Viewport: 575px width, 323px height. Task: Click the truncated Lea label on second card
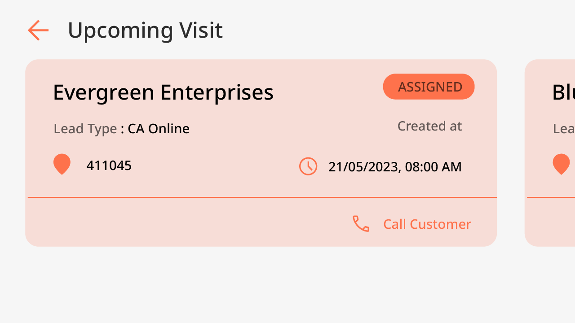564,129
